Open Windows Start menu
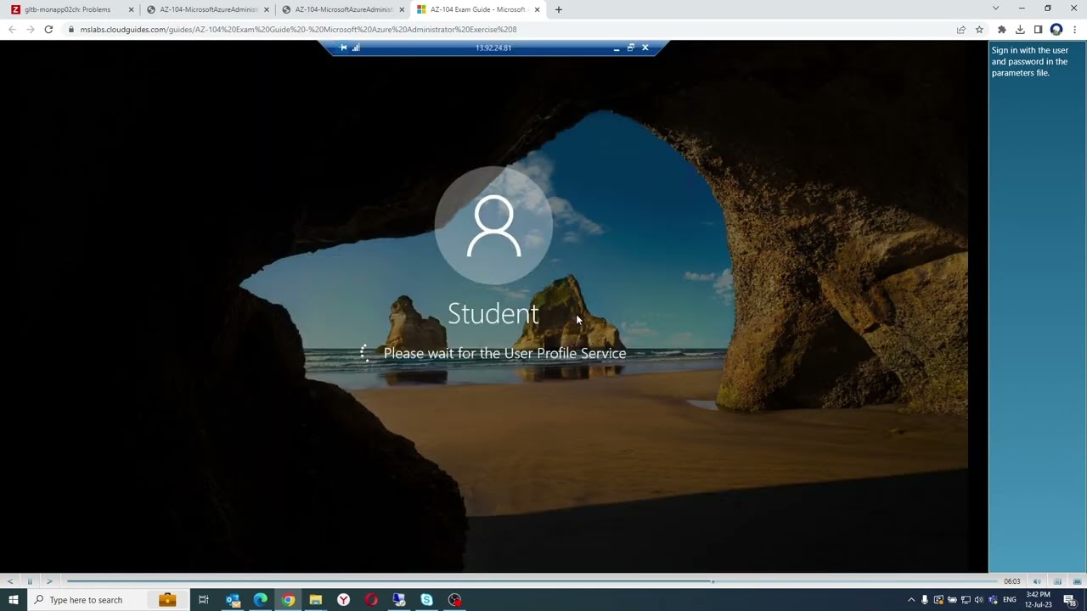 (x=13, y=600)
